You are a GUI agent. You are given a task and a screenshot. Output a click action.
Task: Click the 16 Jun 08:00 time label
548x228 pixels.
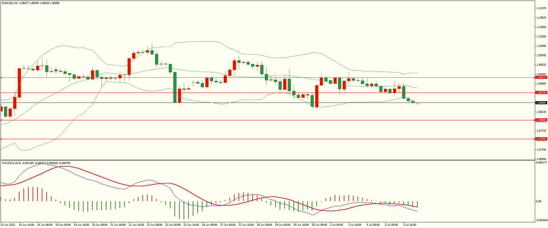tap(45, 225)
